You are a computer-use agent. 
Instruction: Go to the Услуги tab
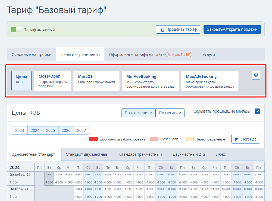click(208, 55)
